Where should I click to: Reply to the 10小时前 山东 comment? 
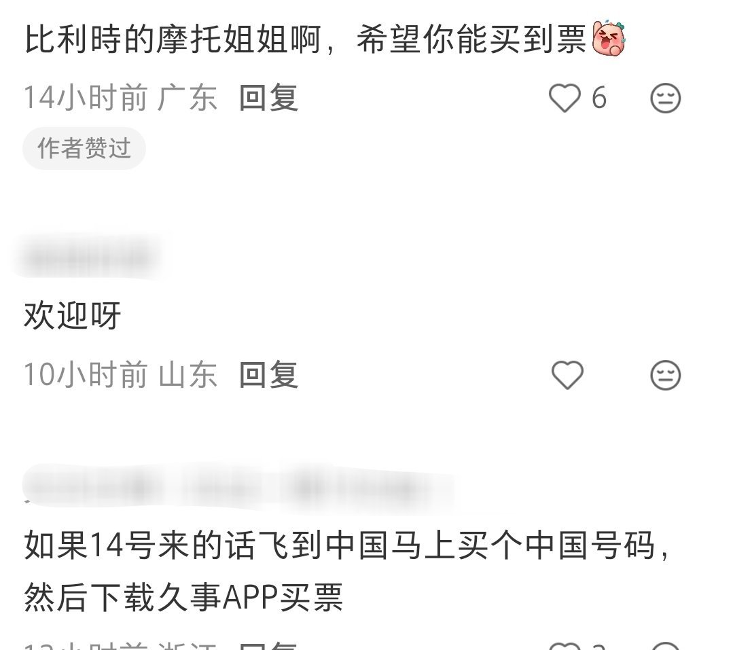[x=268, y=375]
